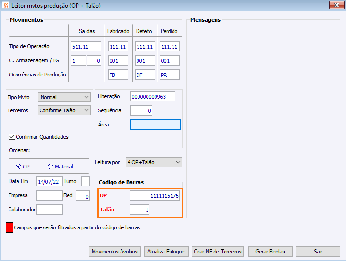The image size is (346, 261).
Task: Focus the Perdido Tipo de Operação field
Action: click(170, 46)
